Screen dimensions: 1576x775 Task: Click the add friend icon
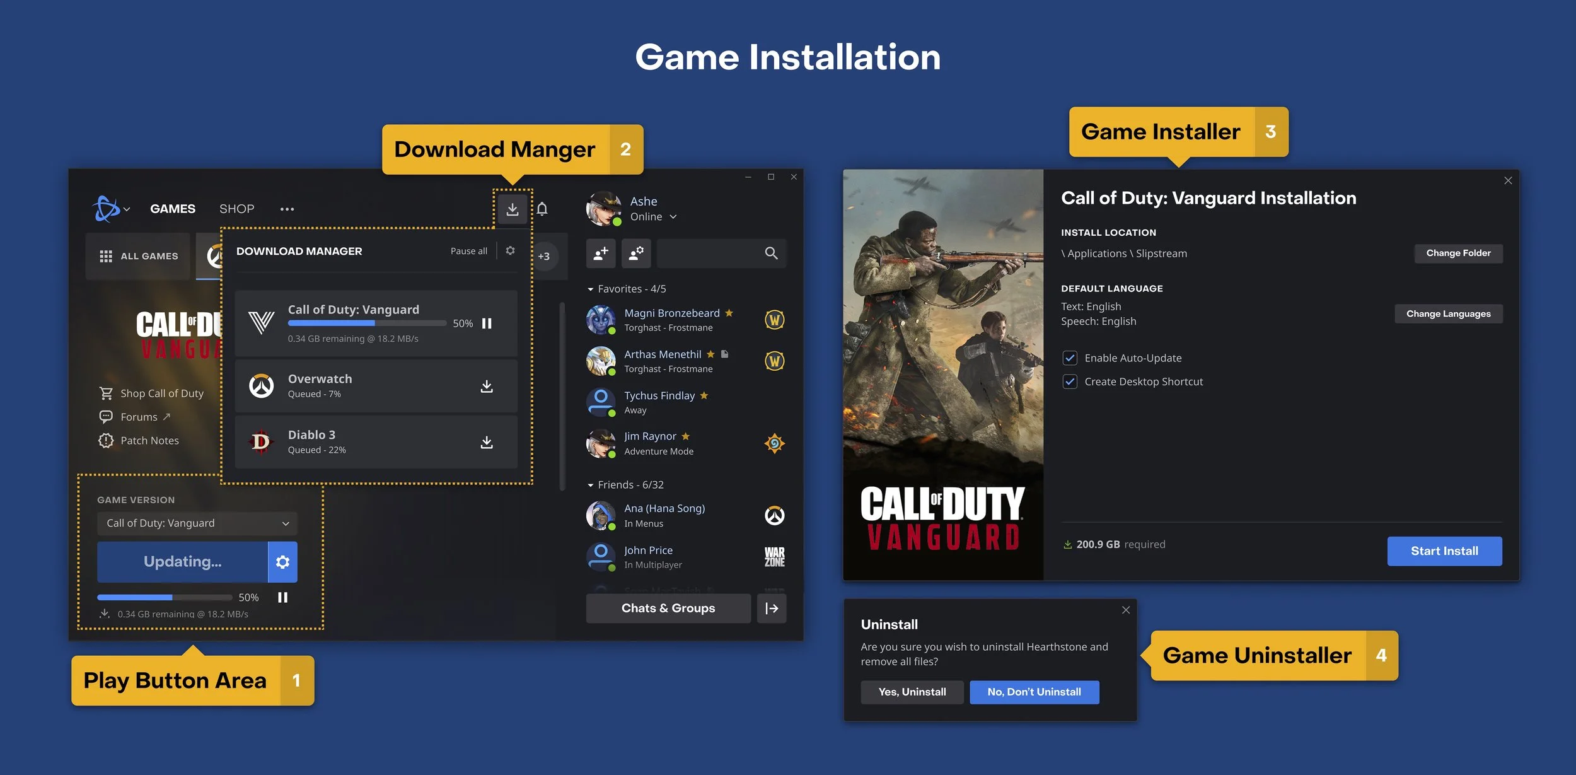[x=601, y=253]
